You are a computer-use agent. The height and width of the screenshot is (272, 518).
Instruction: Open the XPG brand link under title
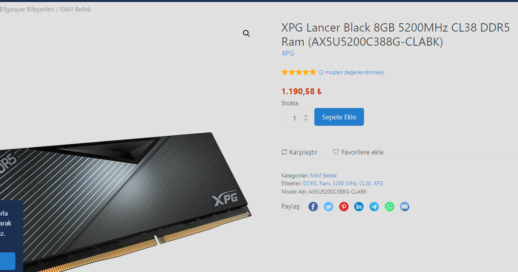[x=288, y=53]
